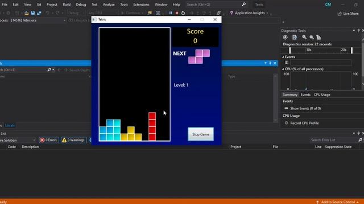This screenshot has width=364, height=204.
Task: Open the Tools menu
Action: coord(124,5)
